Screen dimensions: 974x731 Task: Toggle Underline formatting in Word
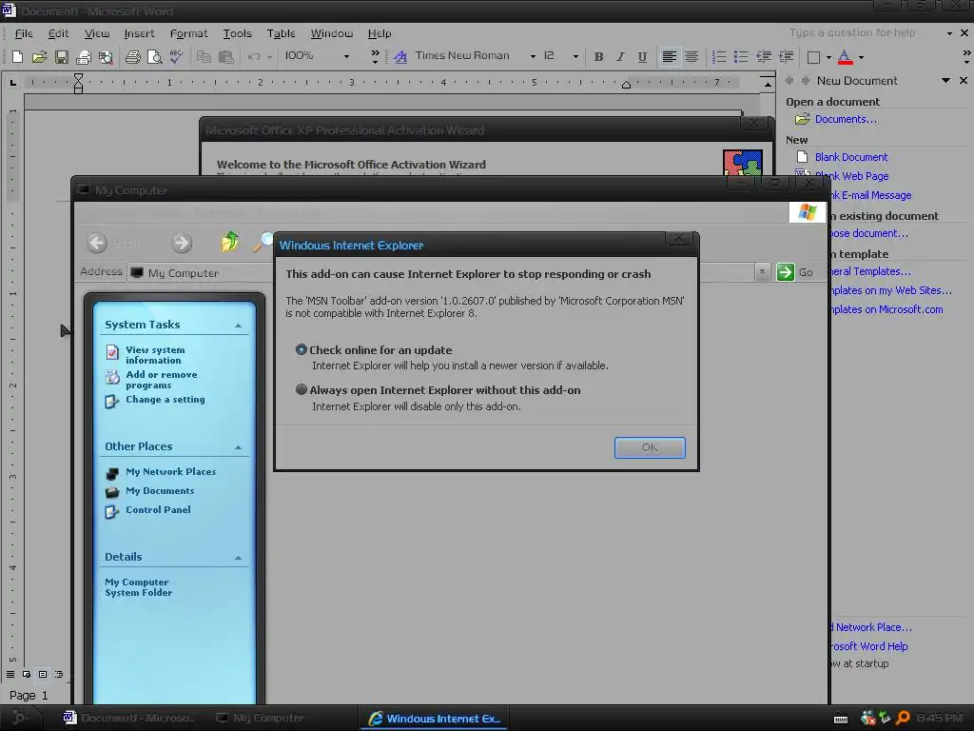click(x=642, y=57)
